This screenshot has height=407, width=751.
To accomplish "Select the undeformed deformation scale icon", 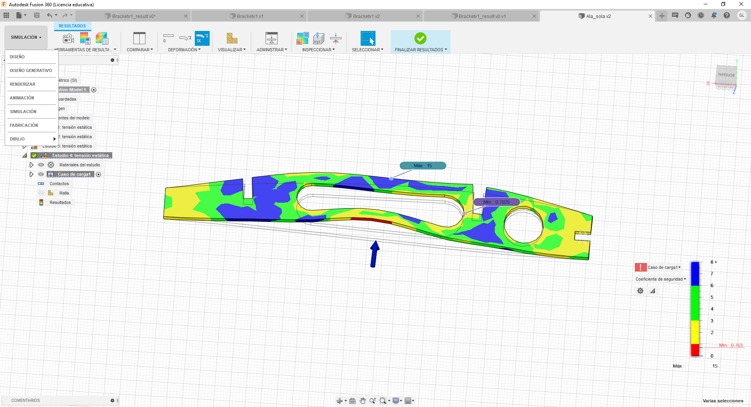I will [x=168, y=38].
